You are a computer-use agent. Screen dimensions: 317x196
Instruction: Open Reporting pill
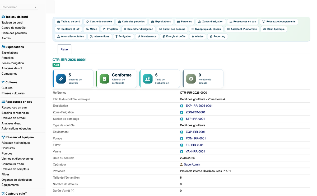pyautogui.click(x=217, y=36)
